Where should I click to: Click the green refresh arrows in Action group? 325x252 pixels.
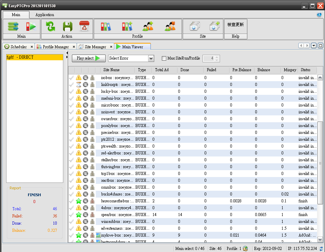click(x=51, y=26)
